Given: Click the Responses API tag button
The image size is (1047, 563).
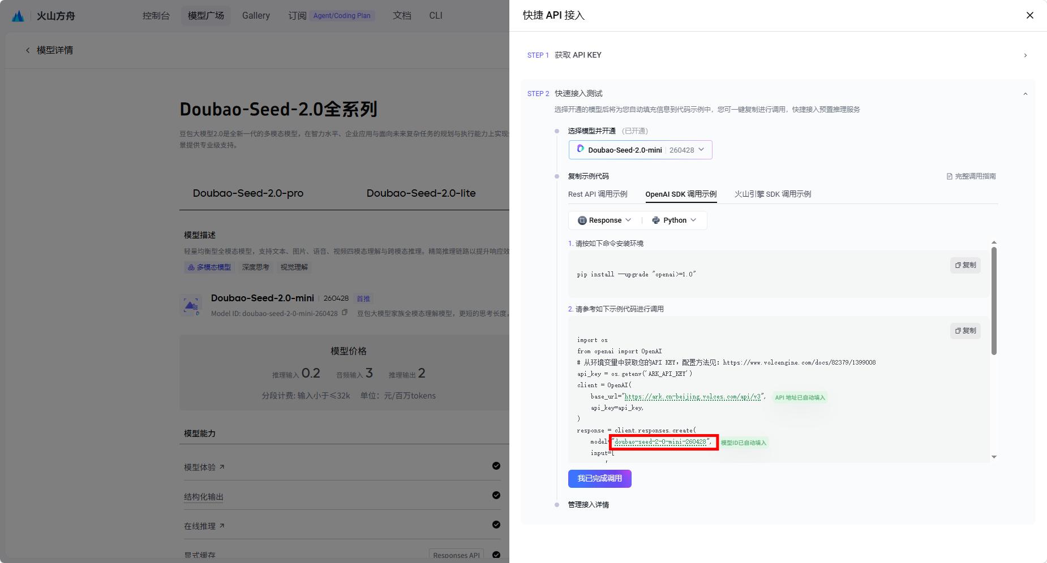Looking at the screenshot, I should coord(456,555).
